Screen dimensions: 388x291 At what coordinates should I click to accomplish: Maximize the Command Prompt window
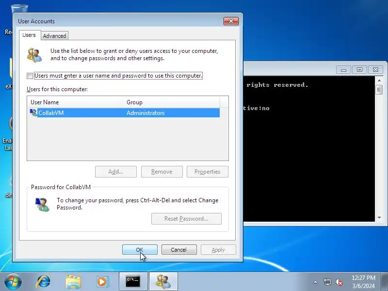359,70
